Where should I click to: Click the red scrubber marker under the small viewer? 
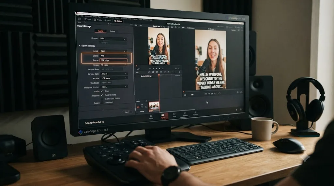(x=136, y=66)
